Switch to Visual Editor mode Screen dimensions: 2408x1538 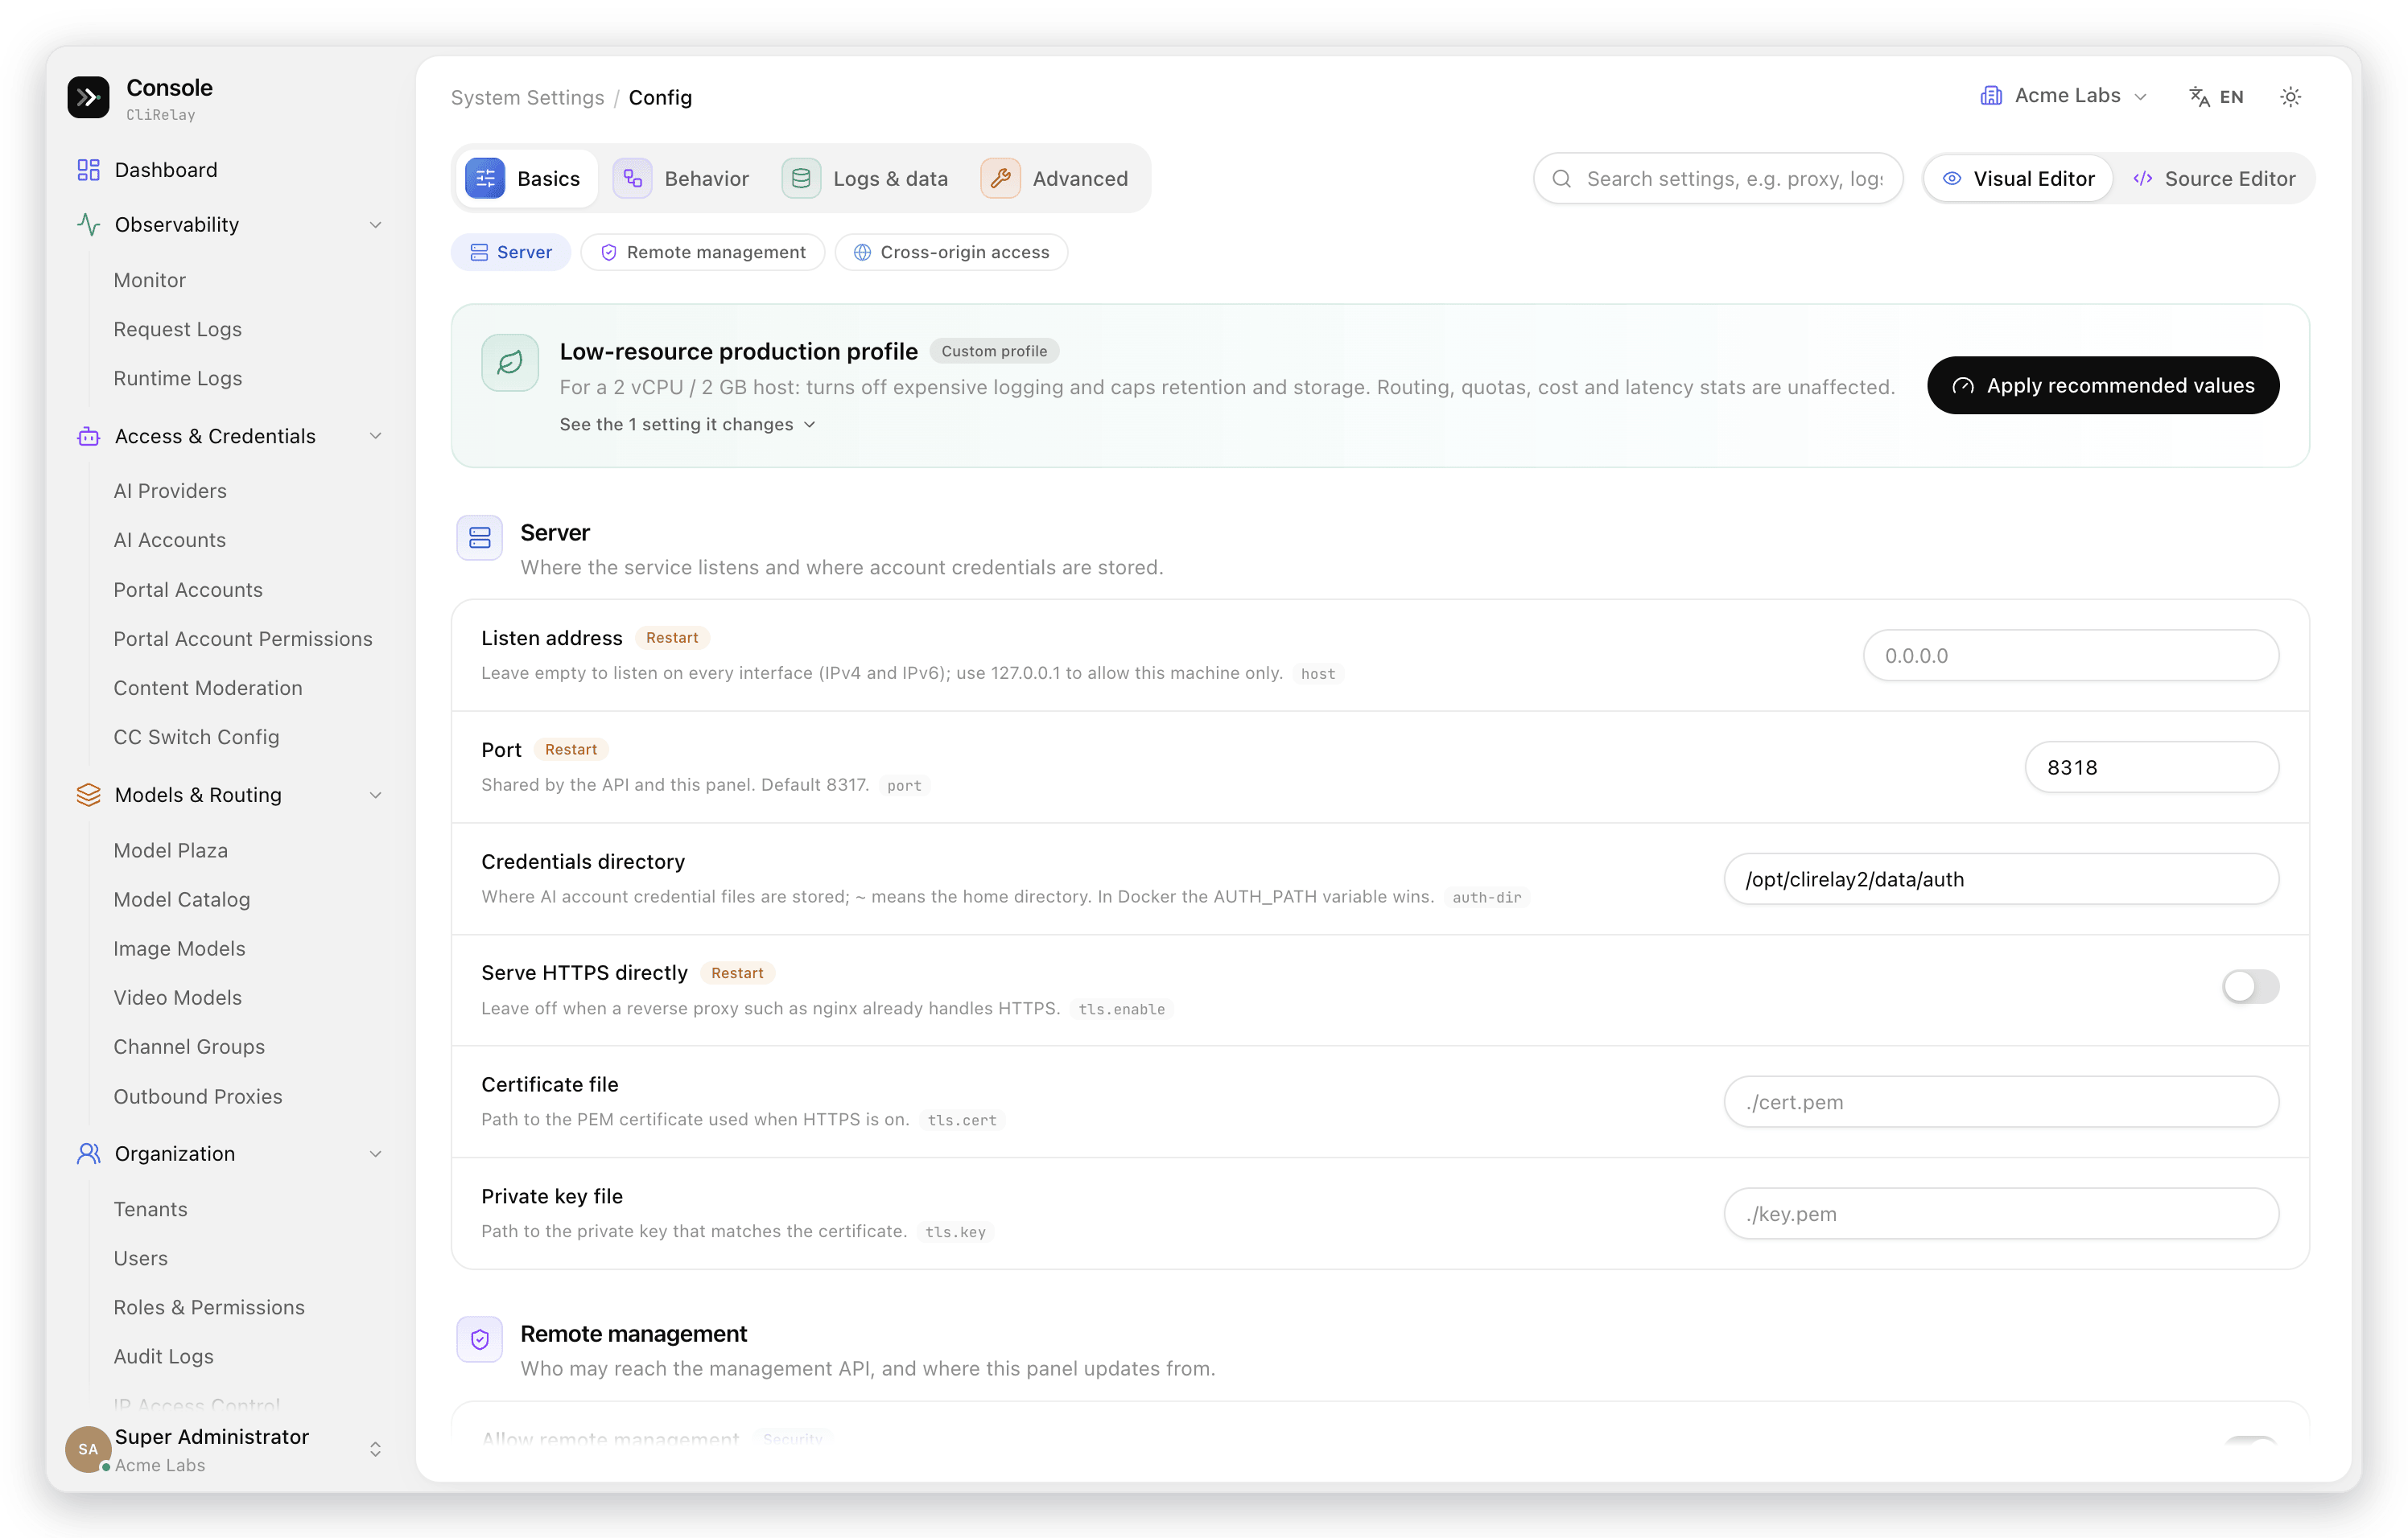2018,179
